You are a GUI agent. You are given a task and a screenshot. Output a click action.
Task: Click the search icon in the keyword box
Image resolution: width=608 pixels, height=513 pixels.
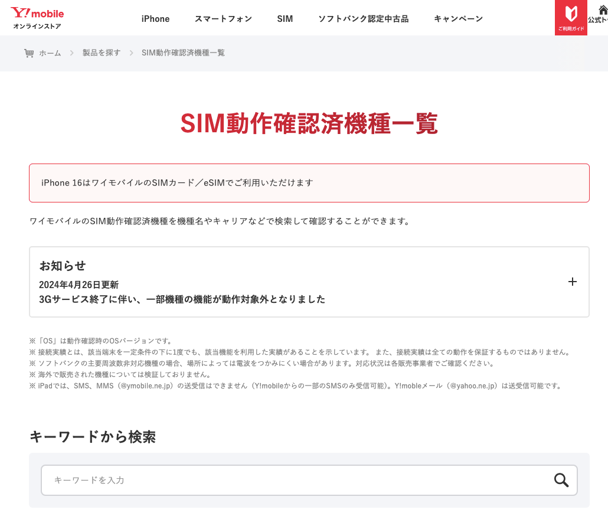point(560,480)
